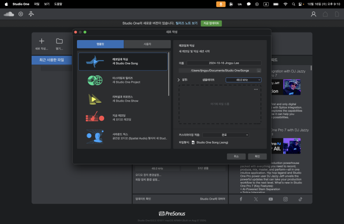Select Rehearsal Studio One Show template

(123, 99)
